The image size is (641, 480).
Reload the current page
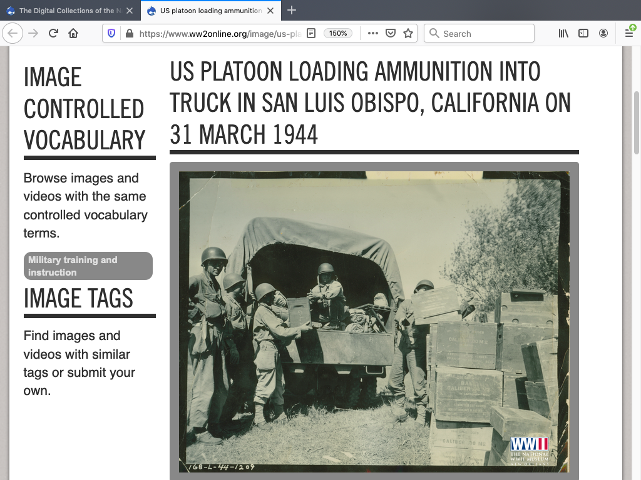click(53, 34)
